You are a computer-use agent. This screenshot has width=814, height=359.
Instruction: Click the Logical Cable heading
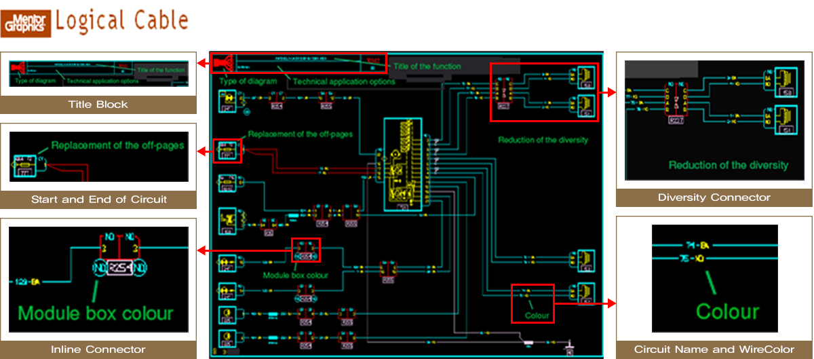tap(122, 20)
